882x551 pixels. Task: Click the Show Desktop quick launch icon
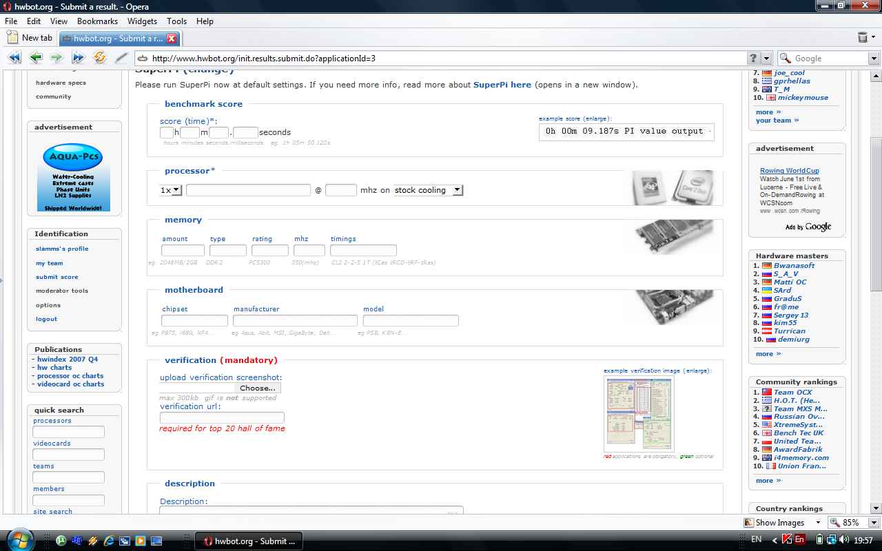pos(156,541)
